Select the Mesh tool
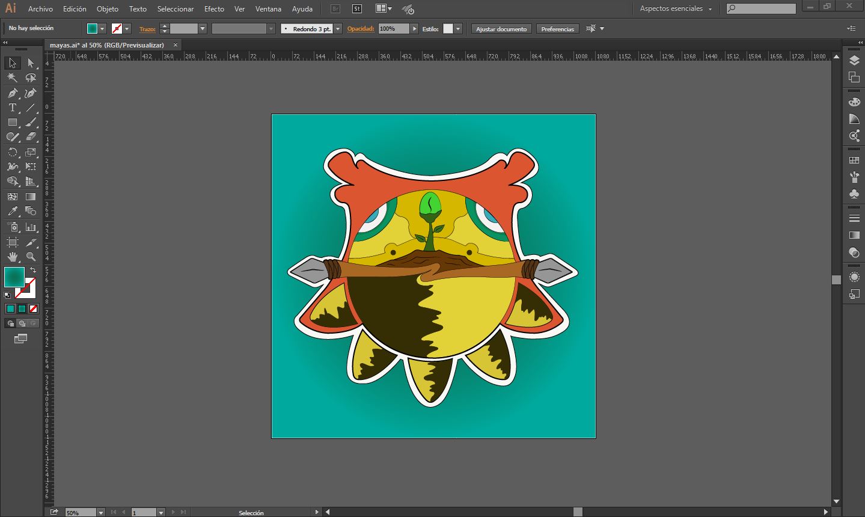 tap(12, 197)
